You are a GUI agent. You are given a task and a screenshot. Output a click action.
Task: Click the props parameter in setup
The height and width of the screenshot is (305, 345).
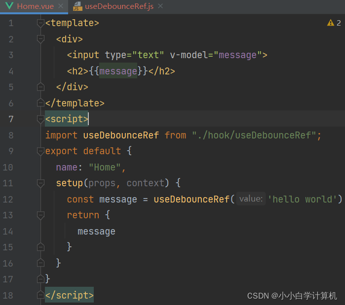coord(102,183)
